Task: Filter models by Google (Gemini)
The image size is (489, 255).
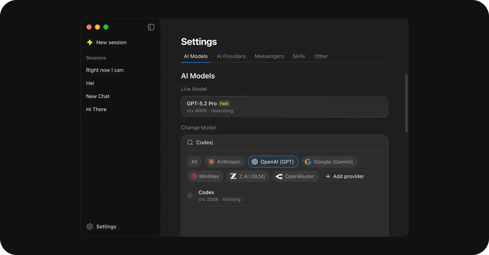Action: [x=329, y=162]
